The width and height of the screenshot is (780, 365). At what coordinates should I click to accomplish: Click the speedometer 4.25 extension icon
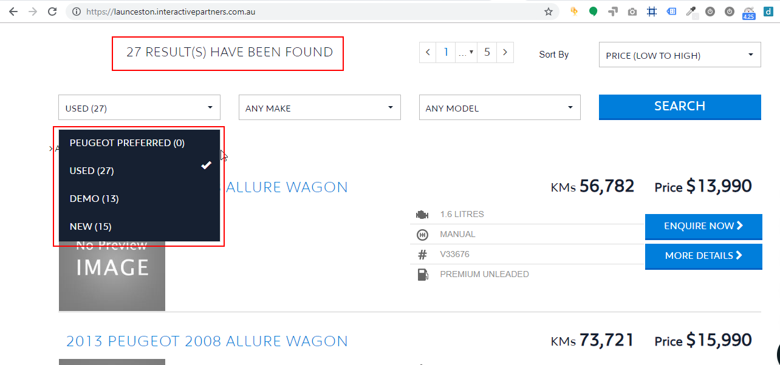click(x=748, y=12)
